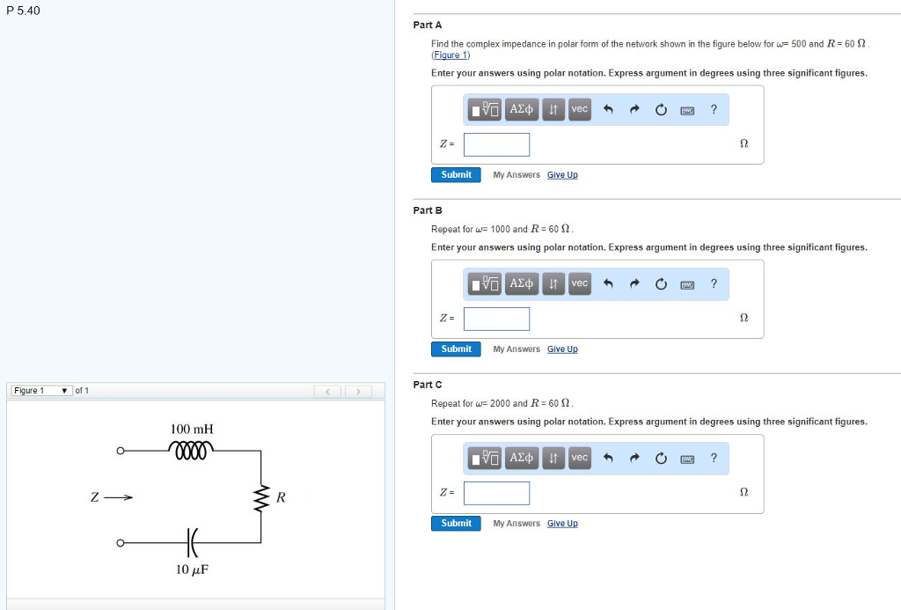The width and height of the screenshot is (901, 610).
Task: Click the (Figure 1) hyperlink in Part A
Action: click(x=450, y=54)
